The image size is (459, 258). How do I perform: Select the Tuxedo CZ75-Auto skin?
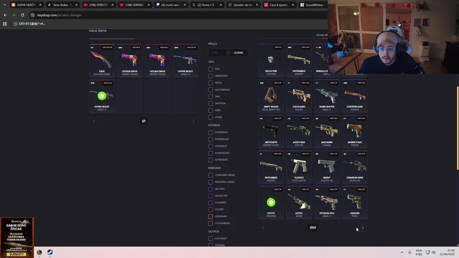click(x=299, y=167)
